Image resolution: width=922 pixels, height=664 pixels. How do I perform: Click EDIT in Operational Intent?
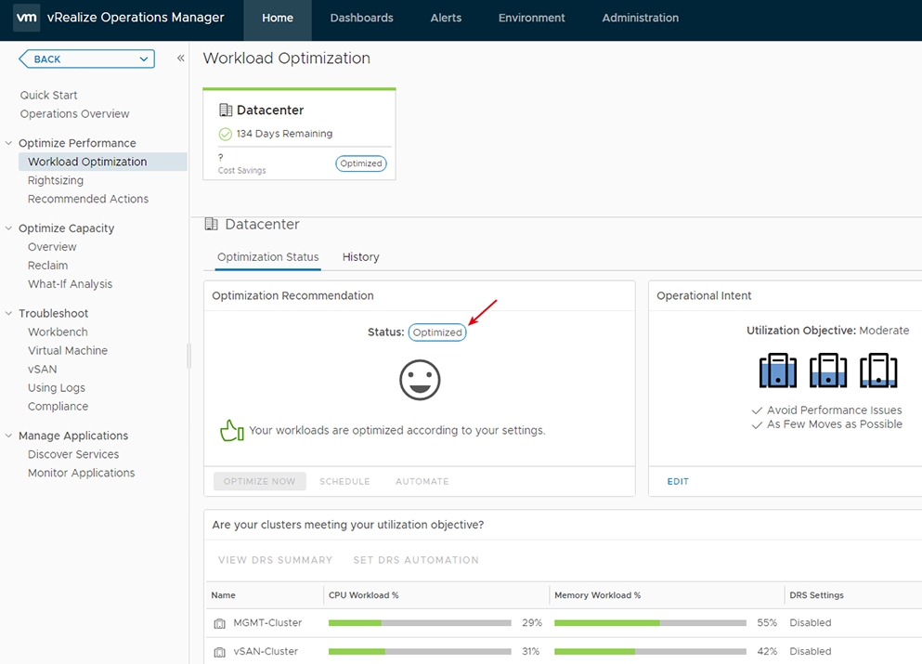pyautogui.click(x=678, y=481)
